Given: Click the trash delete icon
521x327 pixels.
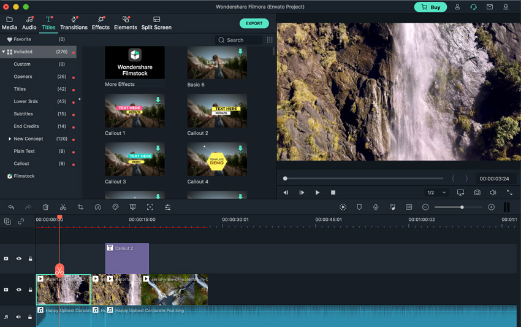Looking at the screenshot, I should [x=46, y=207].
